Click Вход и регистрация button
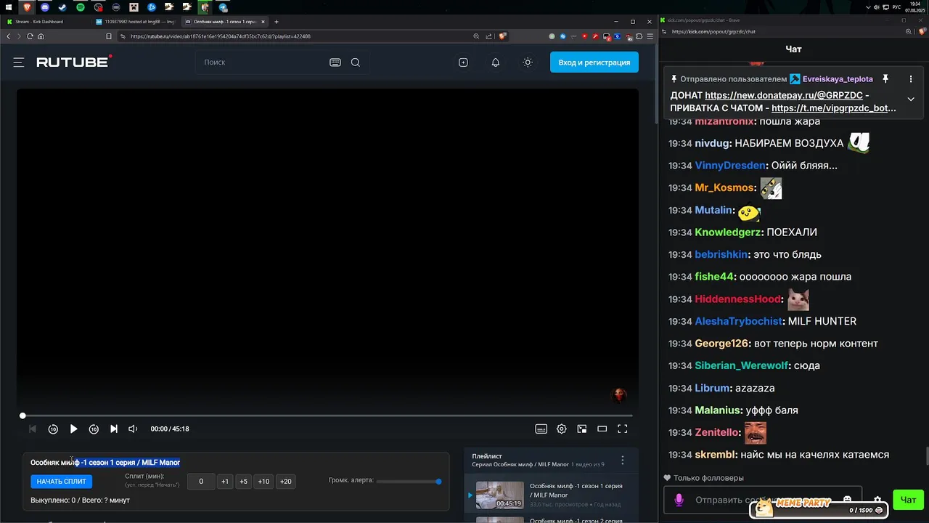929x523 pixels. click(x=594, y=62)
